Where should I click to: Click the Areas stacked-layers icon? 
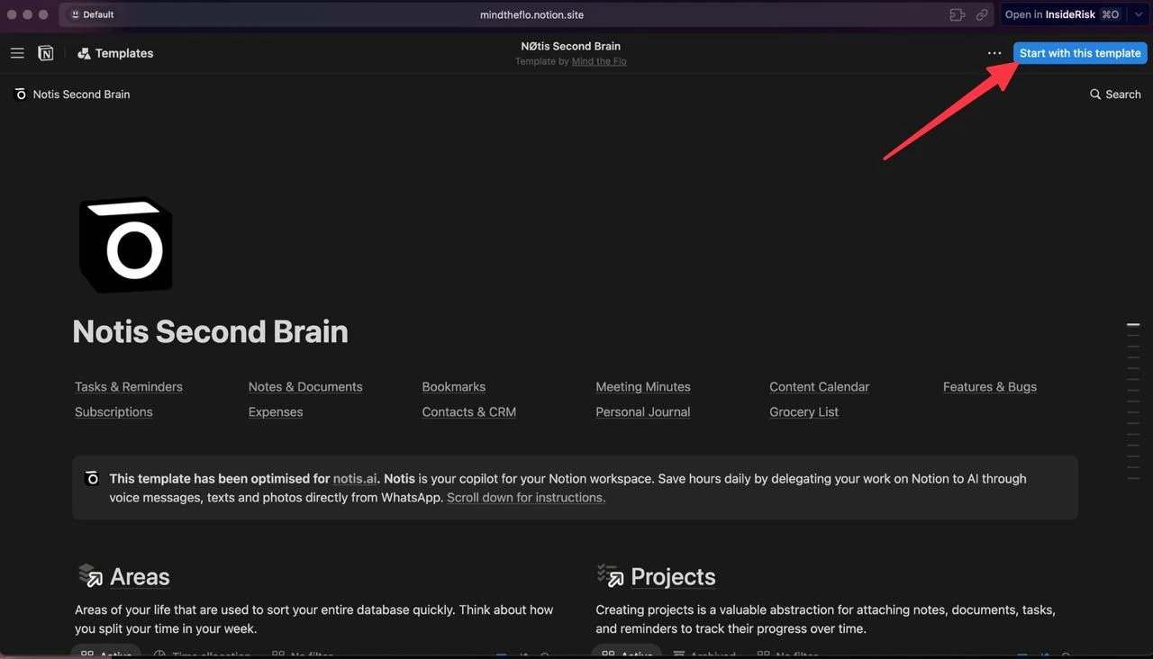point(90,575)
